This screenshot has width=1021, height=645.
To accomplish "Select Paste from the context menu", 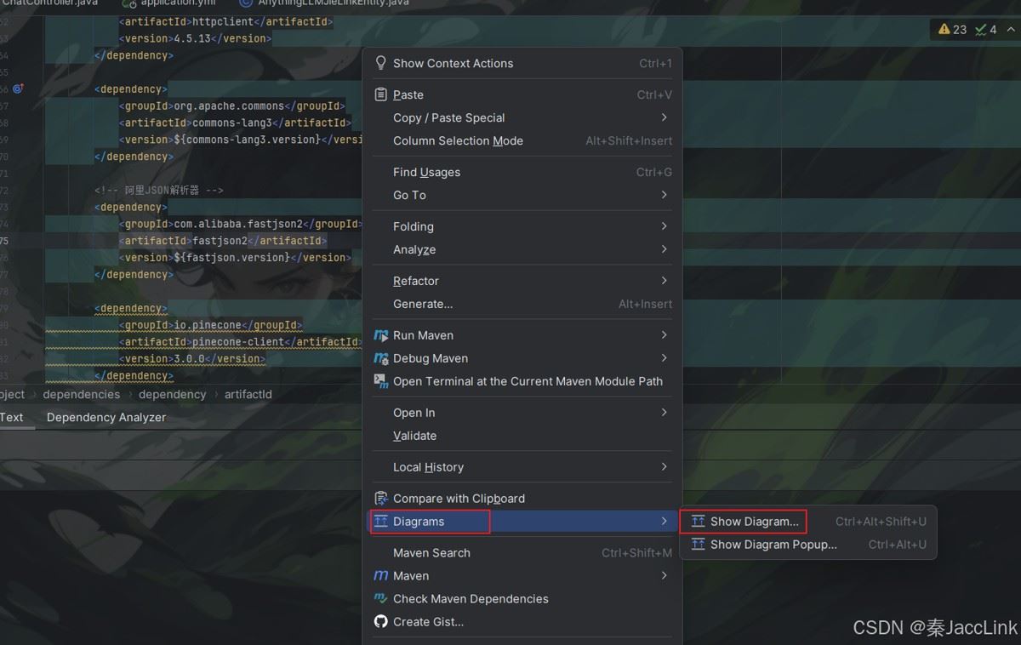I will (x=523, y=94).
